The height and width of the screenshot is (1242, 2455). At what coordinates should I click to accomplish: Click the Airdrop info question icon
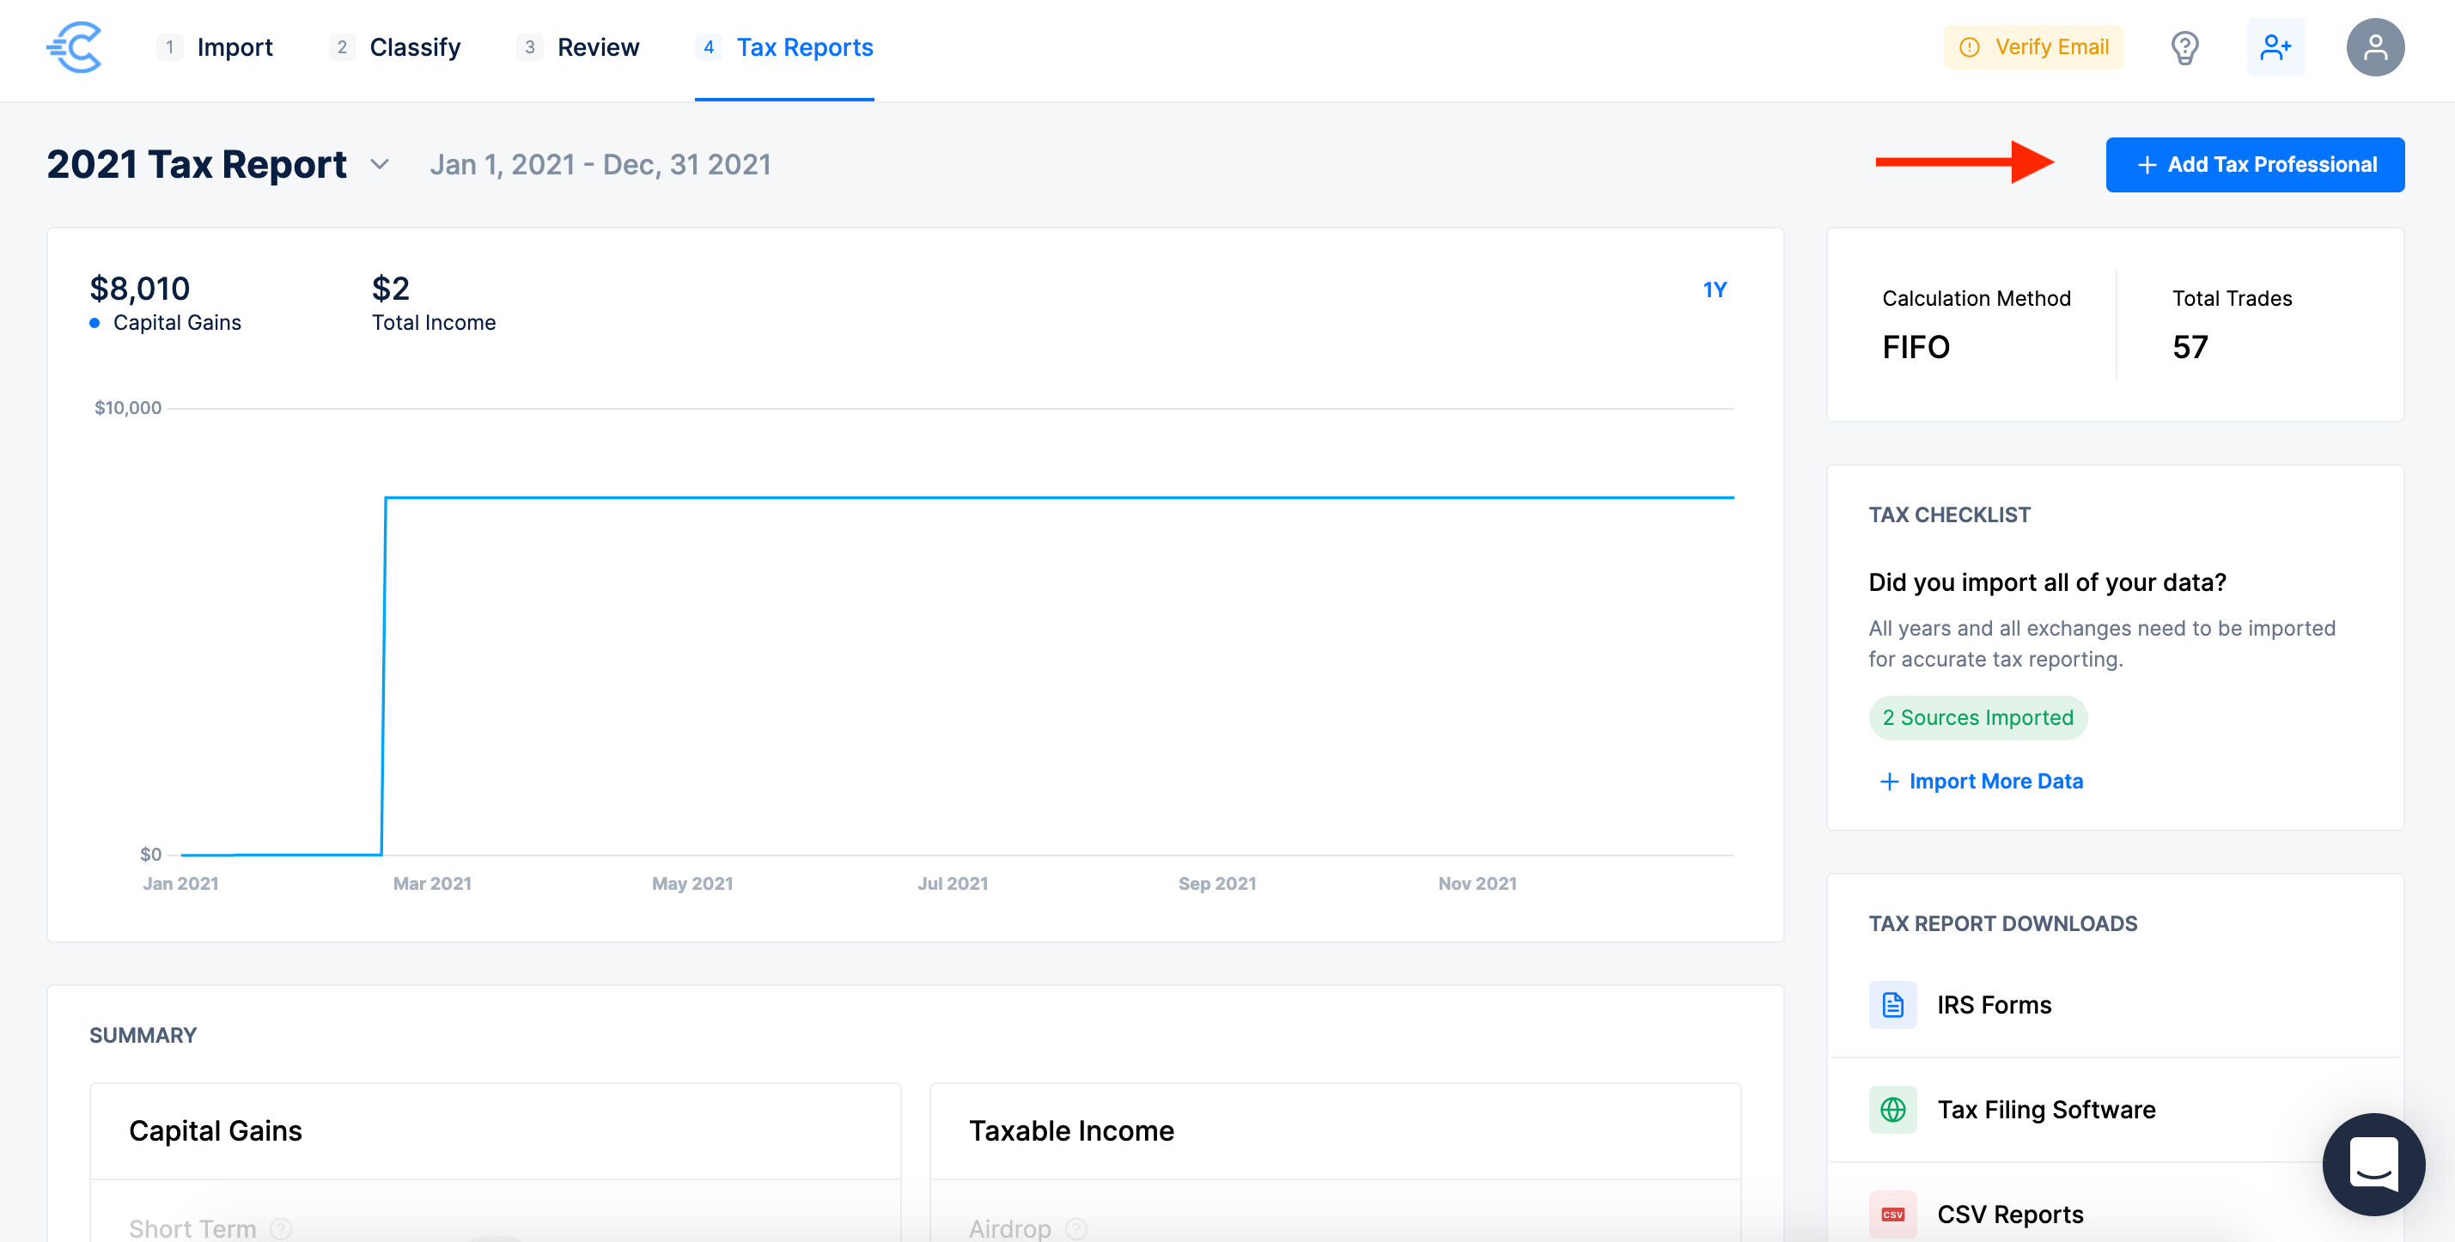1076,1227
